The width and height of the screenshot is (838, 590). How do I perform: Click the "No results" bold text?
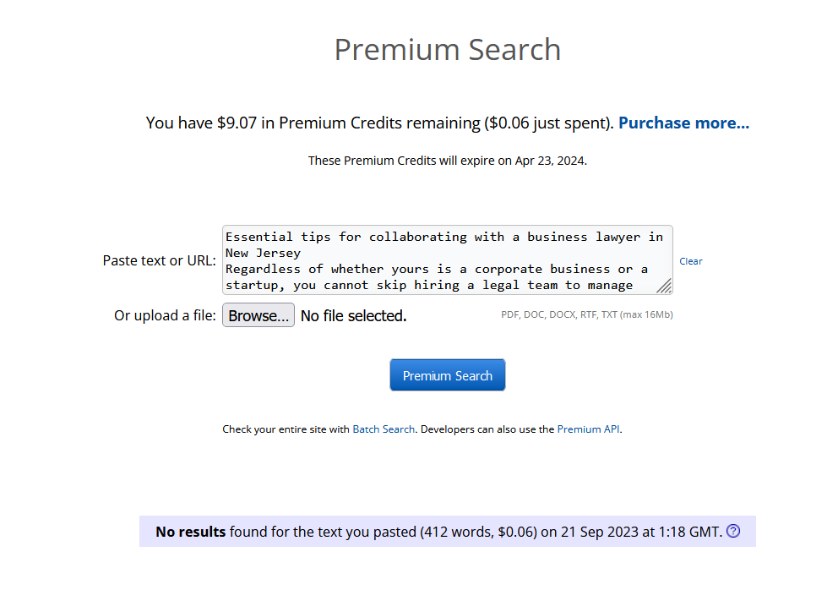click(x=190, y=532)
